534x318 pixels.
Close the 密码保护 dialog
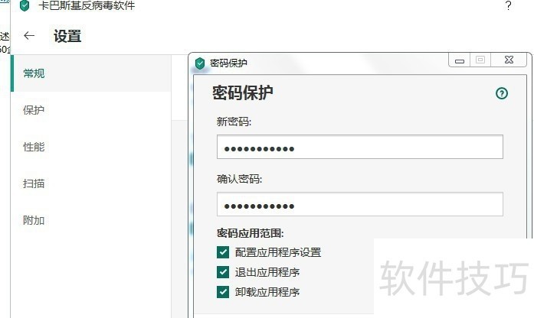point(509,60)
